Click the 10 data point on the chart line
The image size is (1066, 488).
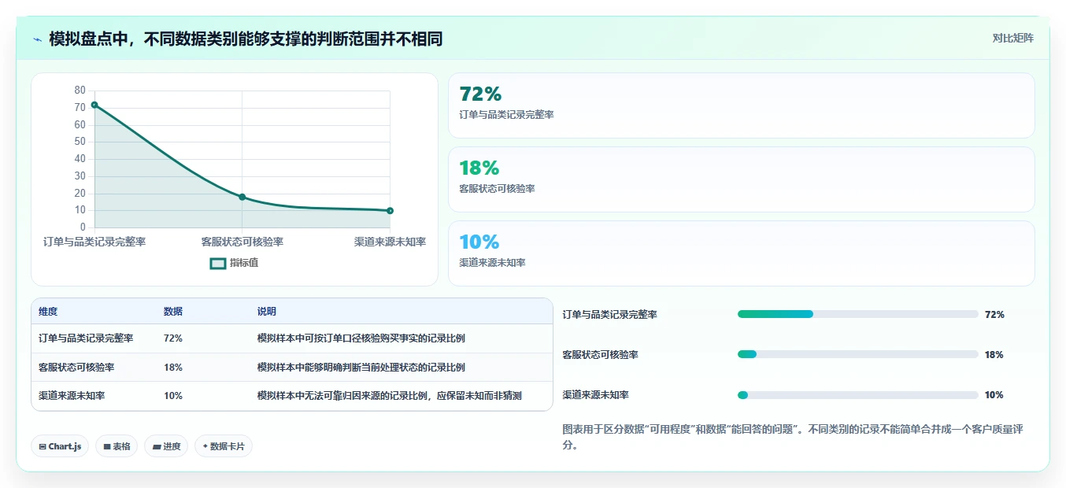click(x=390, y=211)
